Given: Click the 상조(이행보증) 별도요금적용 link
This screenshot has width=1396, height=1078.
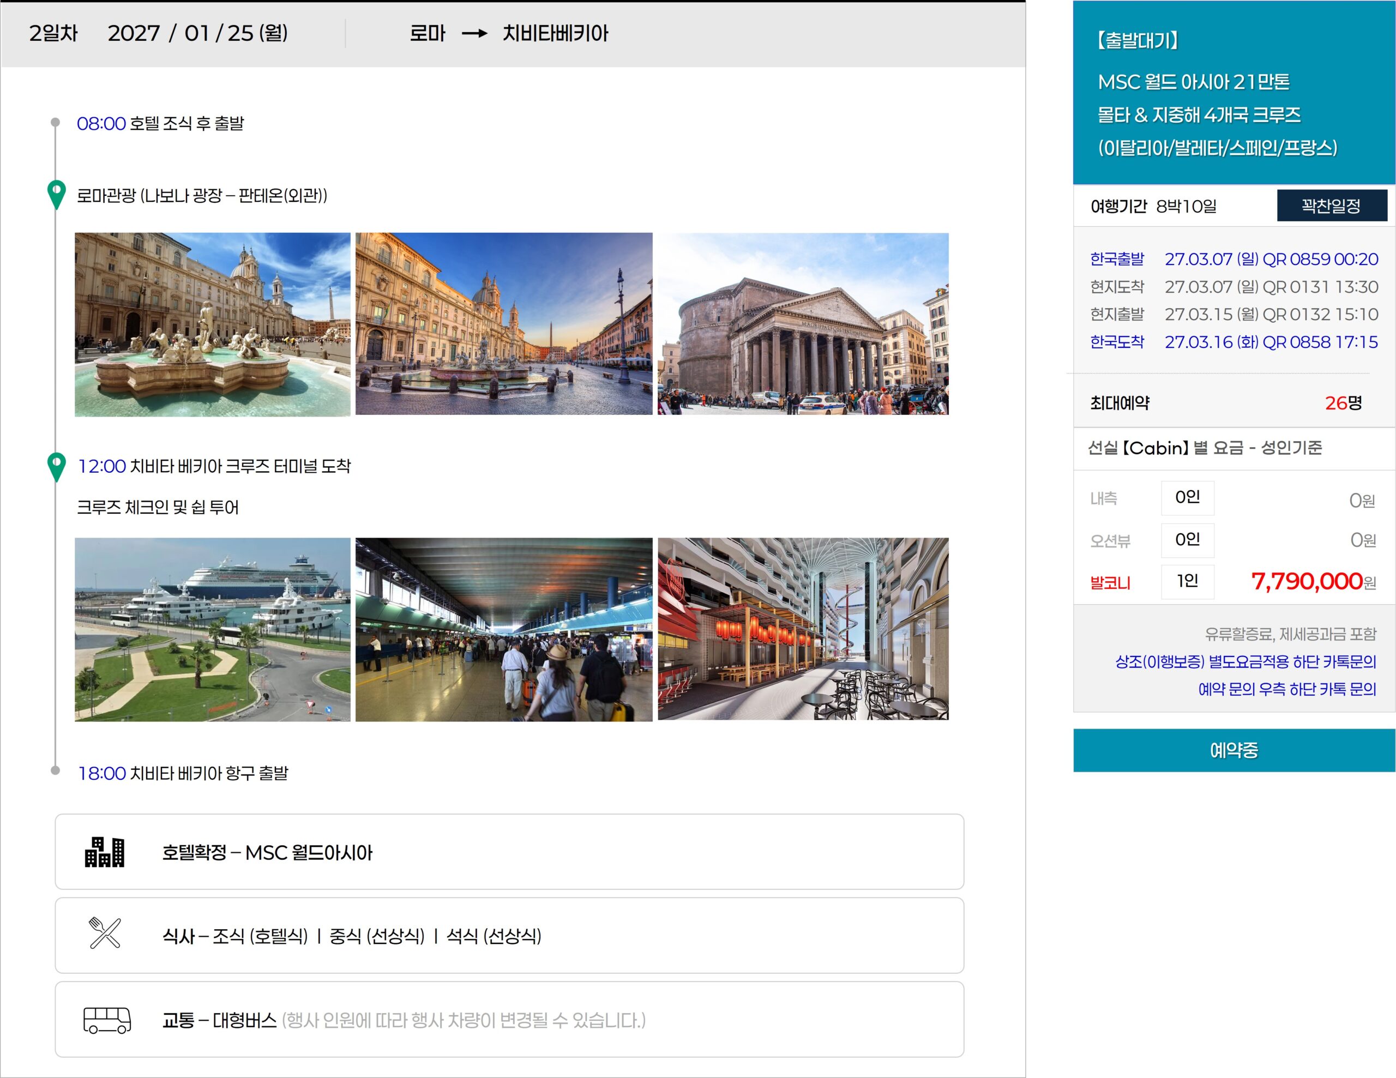Looking at the screenshot, I should [x=1245, y=661].
